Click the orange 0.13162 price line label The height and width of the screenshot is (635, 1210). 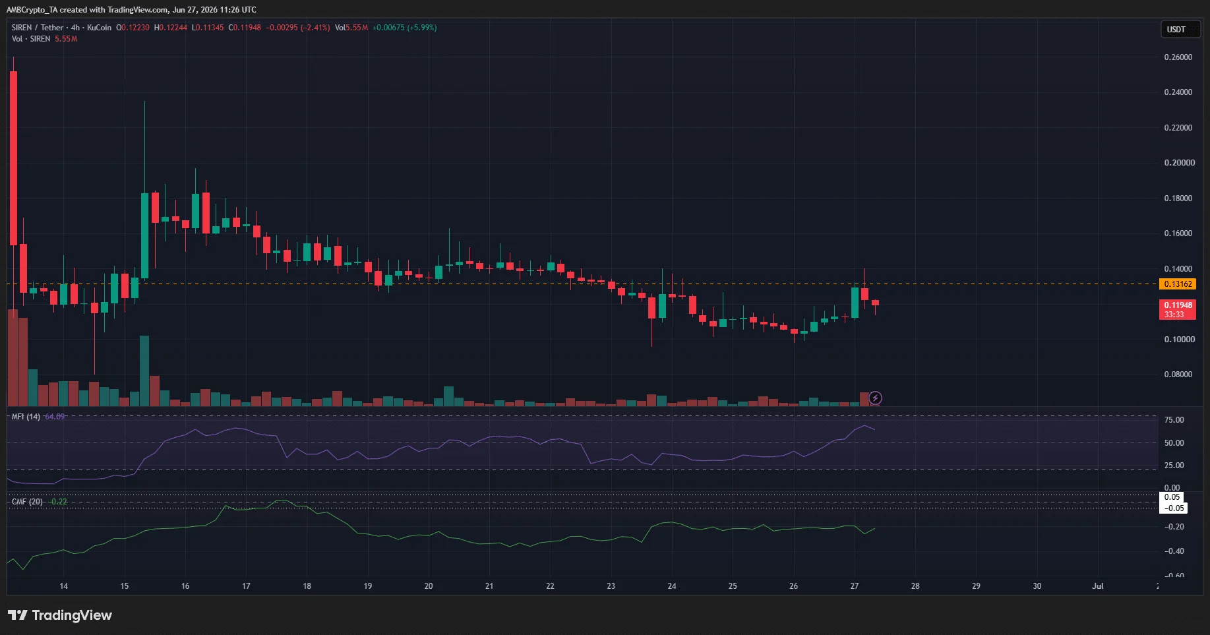(x=1178, y=284)
